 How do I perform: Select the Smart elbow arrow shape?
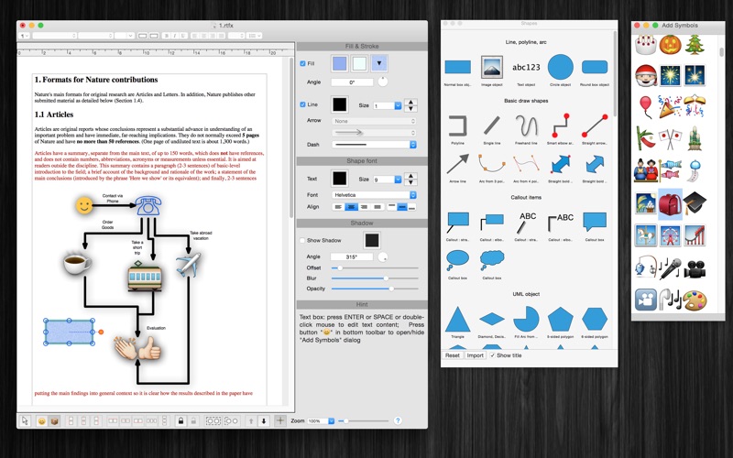pos(561,125)
